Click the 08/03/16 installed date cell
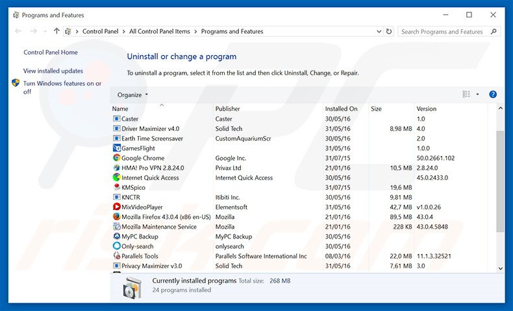The height and width of the screenshot is (311, 513). point(338,256)
